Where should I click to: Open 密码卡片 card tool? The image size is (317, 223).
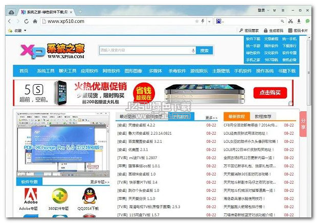[298, 31]
